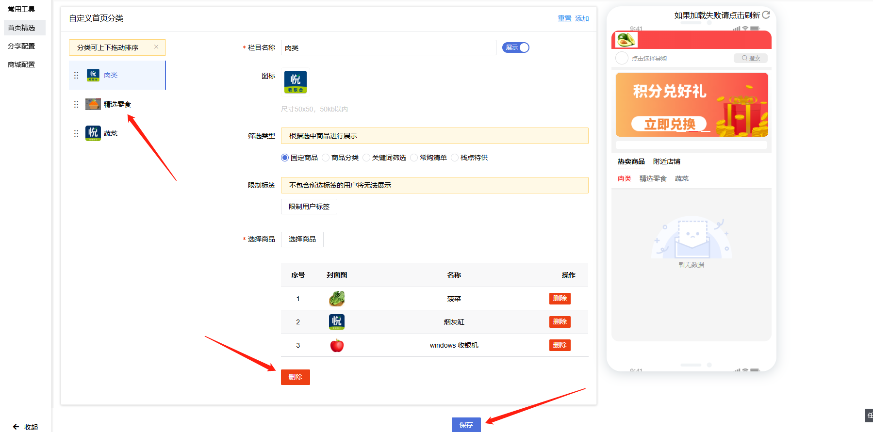Open 首页精选 in left sidebar
This screenshot has width=873, height=432.
tap(22, 28)
